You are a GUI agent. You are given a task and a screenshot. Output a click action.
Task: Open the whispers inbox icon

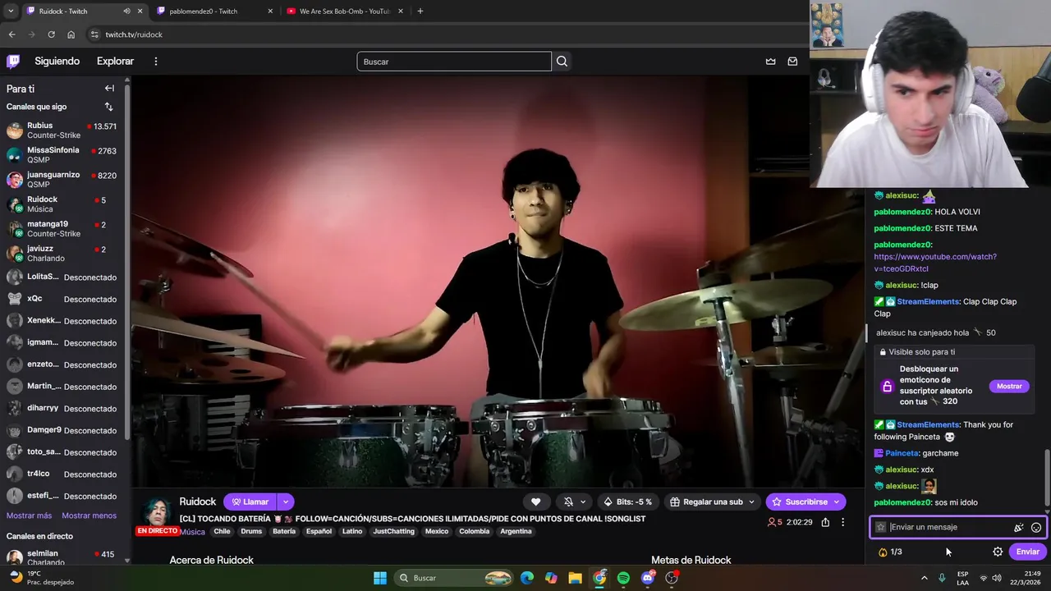pos(792,62)
